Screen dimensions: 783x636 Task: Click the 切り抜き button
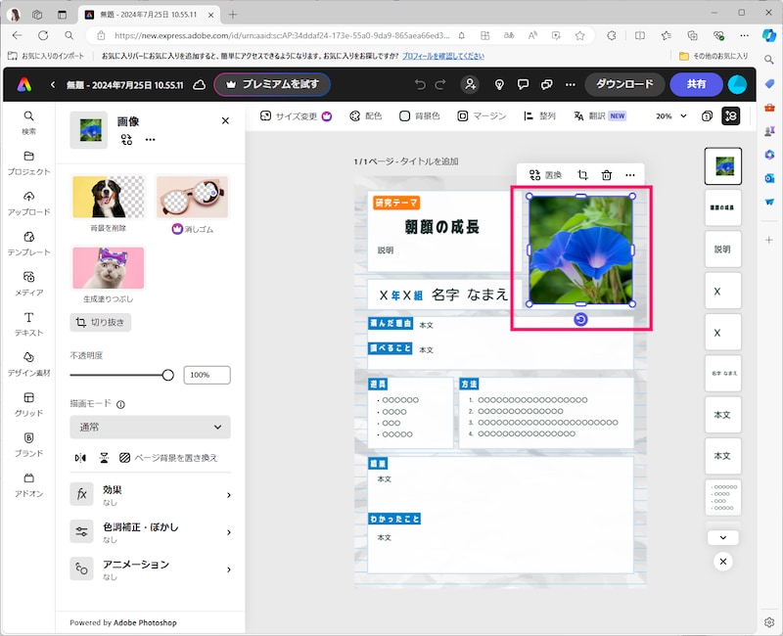[101, 322]
